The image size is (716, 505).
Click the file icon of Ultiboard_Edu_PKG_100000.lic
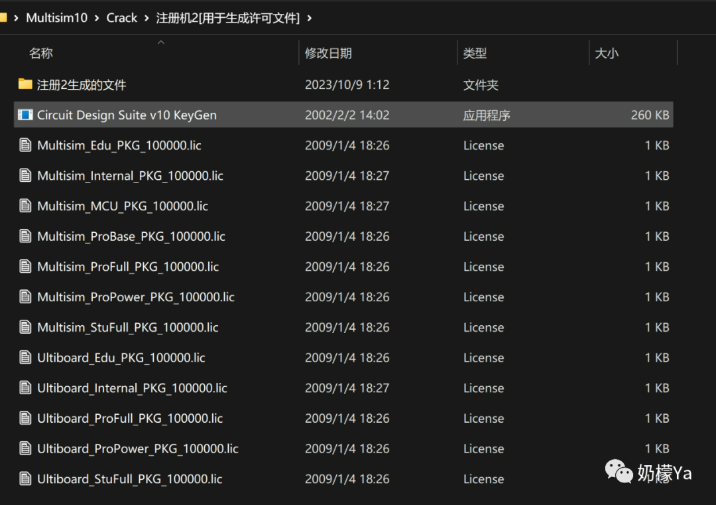pyautogui.click(x=25, y=358)
